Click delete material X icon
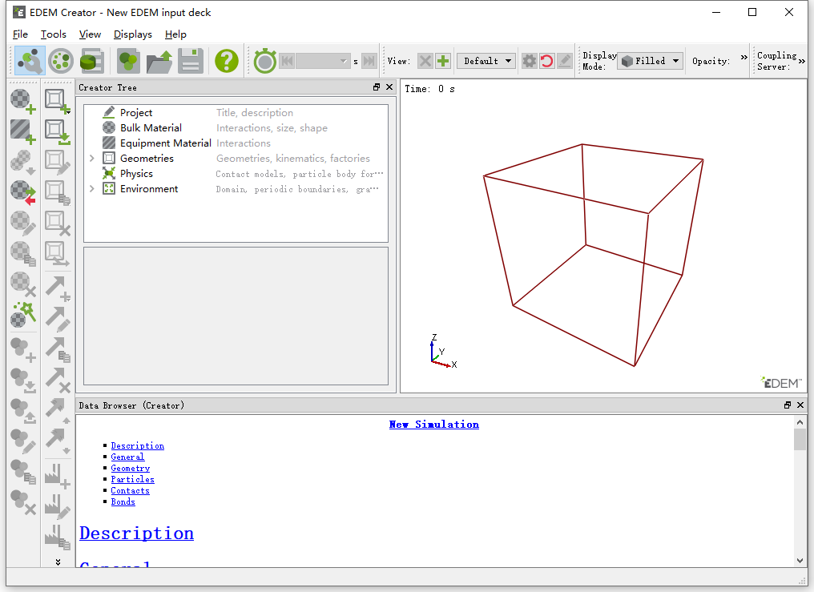The image size is (814, 592). pyautogui.click(x=23, y=284)
